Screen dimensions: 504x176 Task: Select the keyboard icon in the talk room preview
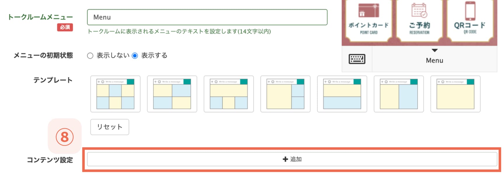pos(357,59)
